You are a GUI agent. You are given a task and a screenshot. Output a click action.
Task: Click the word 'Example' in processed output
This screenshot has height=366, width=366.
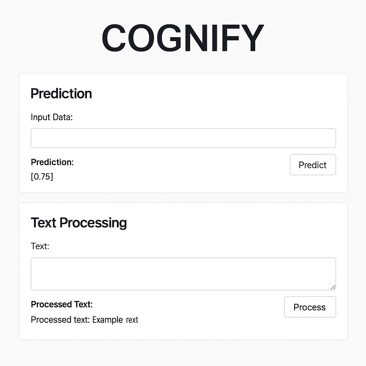(108, 320)
